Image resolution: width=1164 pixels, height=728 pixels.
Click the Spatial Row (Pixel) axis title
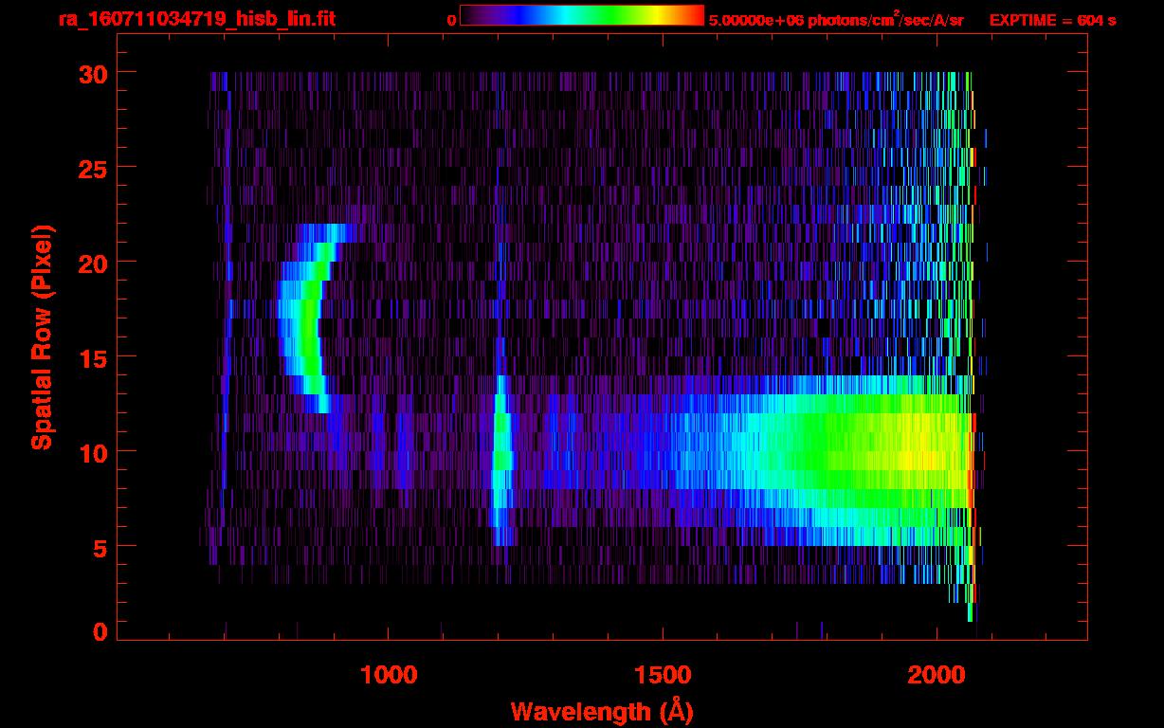pos(42,337)
